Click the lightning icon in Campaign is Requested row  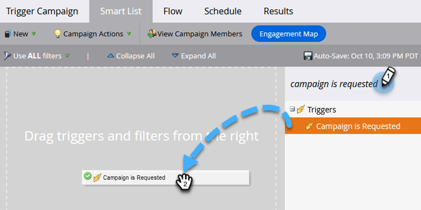(310, 126)
